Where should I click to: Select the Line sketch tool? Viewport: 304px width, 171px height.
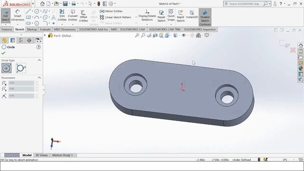pos(28,11)
